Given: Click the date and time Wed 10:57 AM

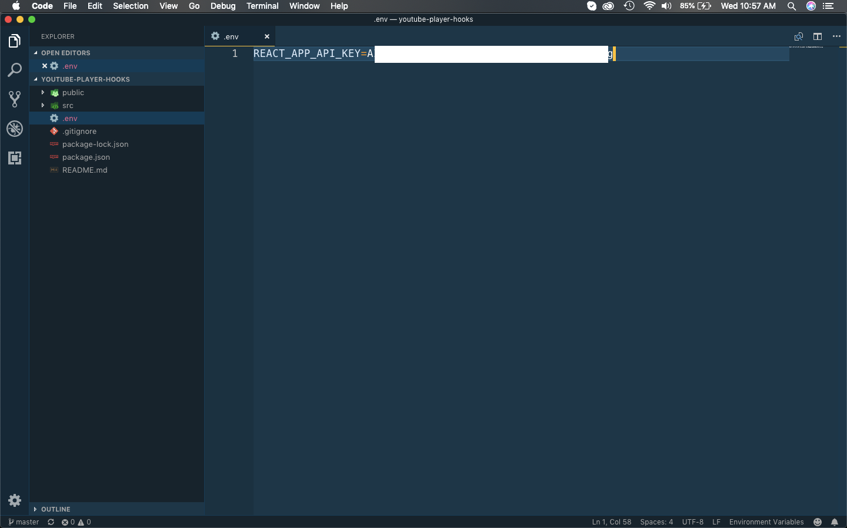Looking at the screenshot, I should point(748,6).
